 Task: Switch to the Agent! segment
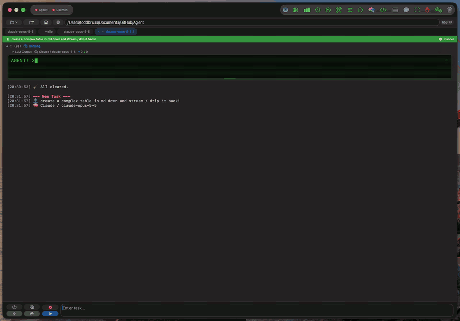tap(41, 10)
